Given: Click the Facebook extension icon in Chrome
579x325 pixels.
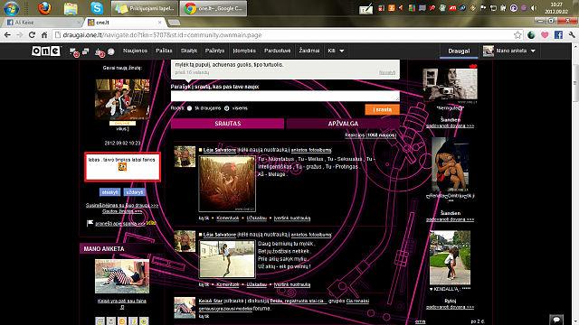Looking at the screenshot, I should (558, 35).
